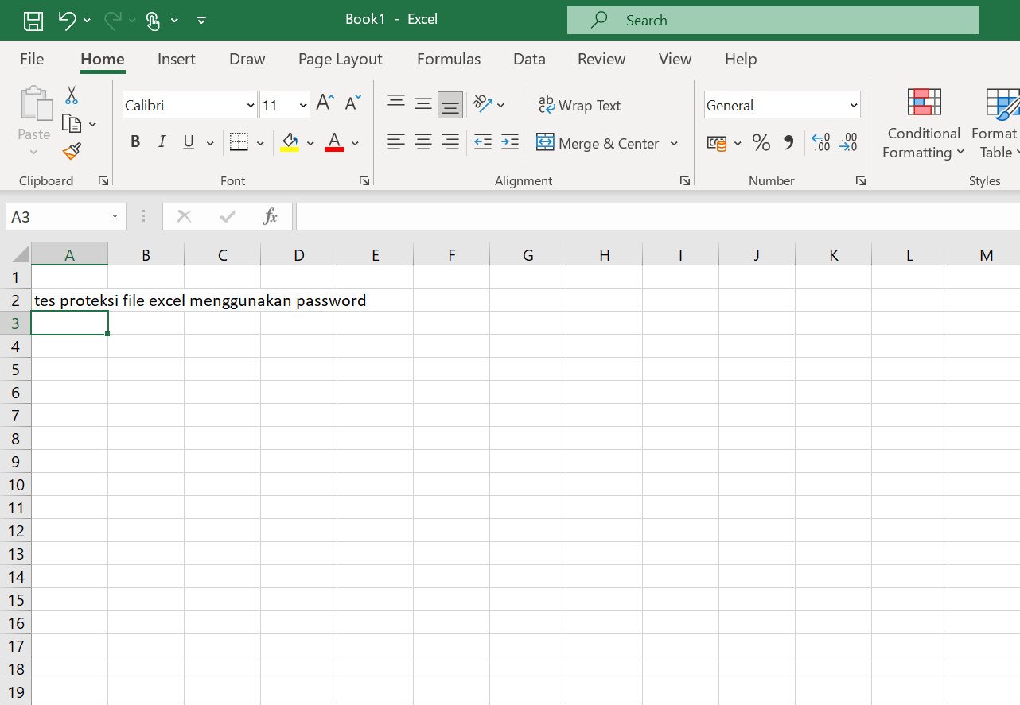Toggle Underline formatting
The image size is (1020, 705).
pos(189,142)
